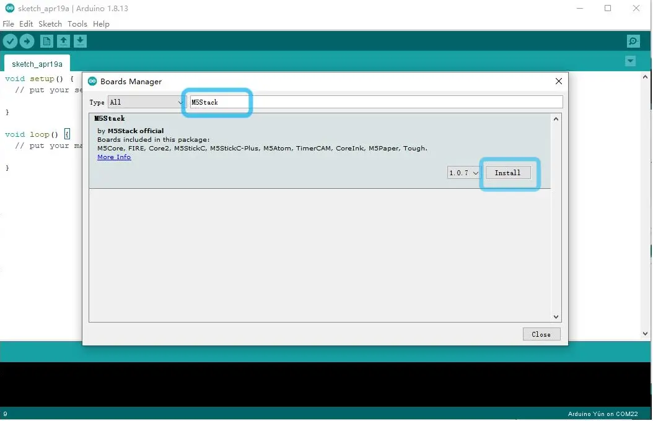Open the 1.0.7 version dropdown
Screen dimensions: 653x421
(464, 173)
